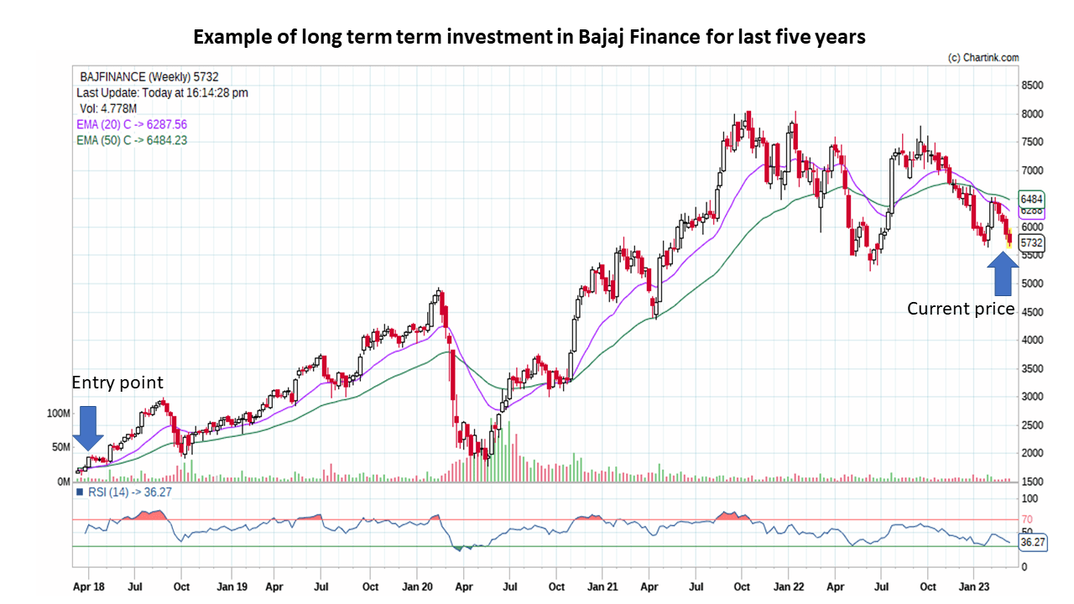Click the 50M volume axis label
Viewport: 1074px width, 604px height.
pos(60,448)
